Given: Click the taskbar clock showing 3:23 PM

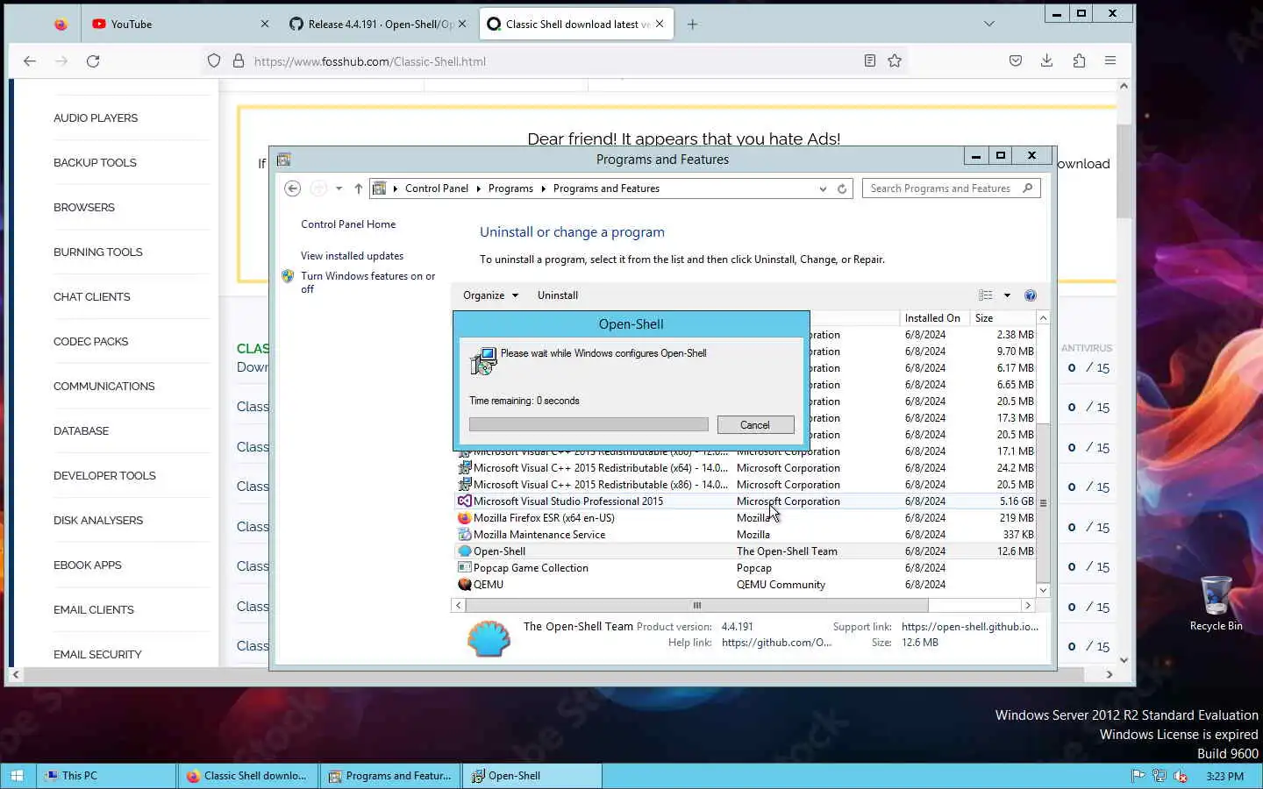Looking at the screenshot, I should click(x=1224, y=777).
